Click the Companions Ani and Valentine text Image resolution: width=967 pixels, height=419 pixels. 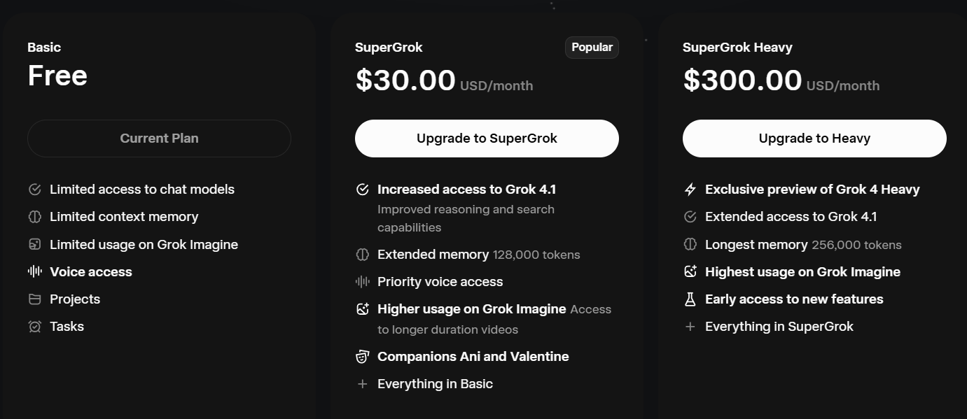(x=473, y=357)
